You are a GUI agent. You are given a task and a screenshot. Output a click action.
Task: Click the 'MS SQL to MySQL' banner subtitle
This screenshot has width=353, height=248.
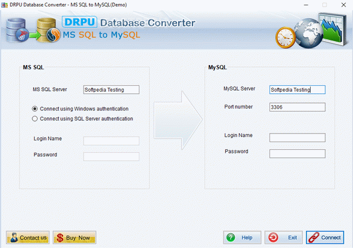101,35
